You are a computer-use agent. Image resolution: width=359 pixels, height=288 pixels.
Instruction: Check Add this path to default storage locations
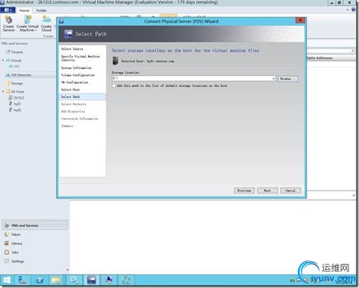click(114, 86)
